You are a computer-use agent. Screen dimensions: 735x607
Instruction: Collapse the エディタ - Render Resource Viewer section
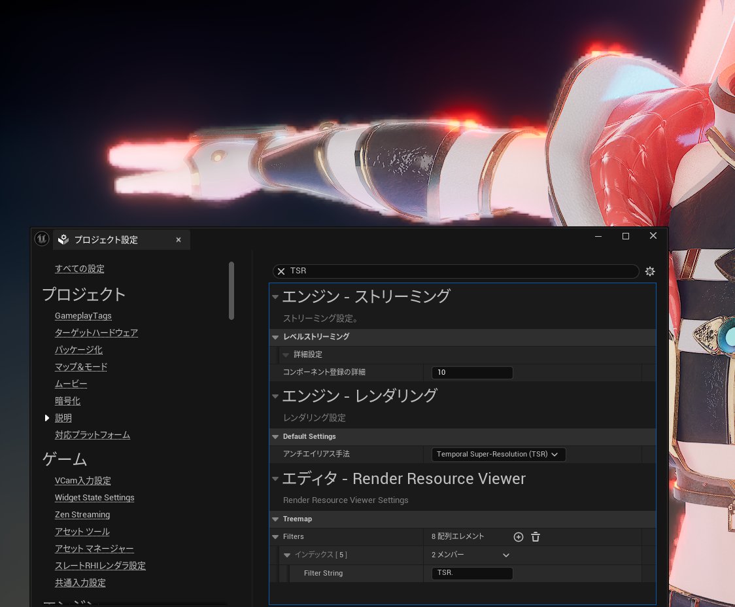pyautogui.click(x=275, y=479)
